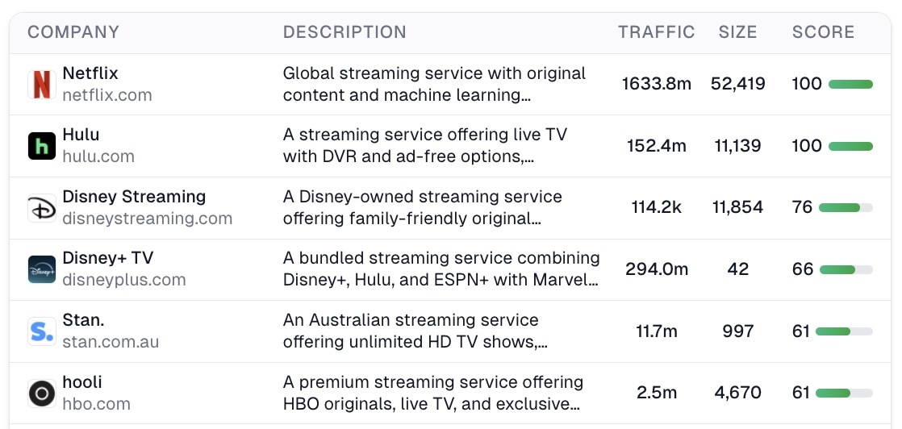
Task: Click the hooli description text
Action: click(432, 393)
